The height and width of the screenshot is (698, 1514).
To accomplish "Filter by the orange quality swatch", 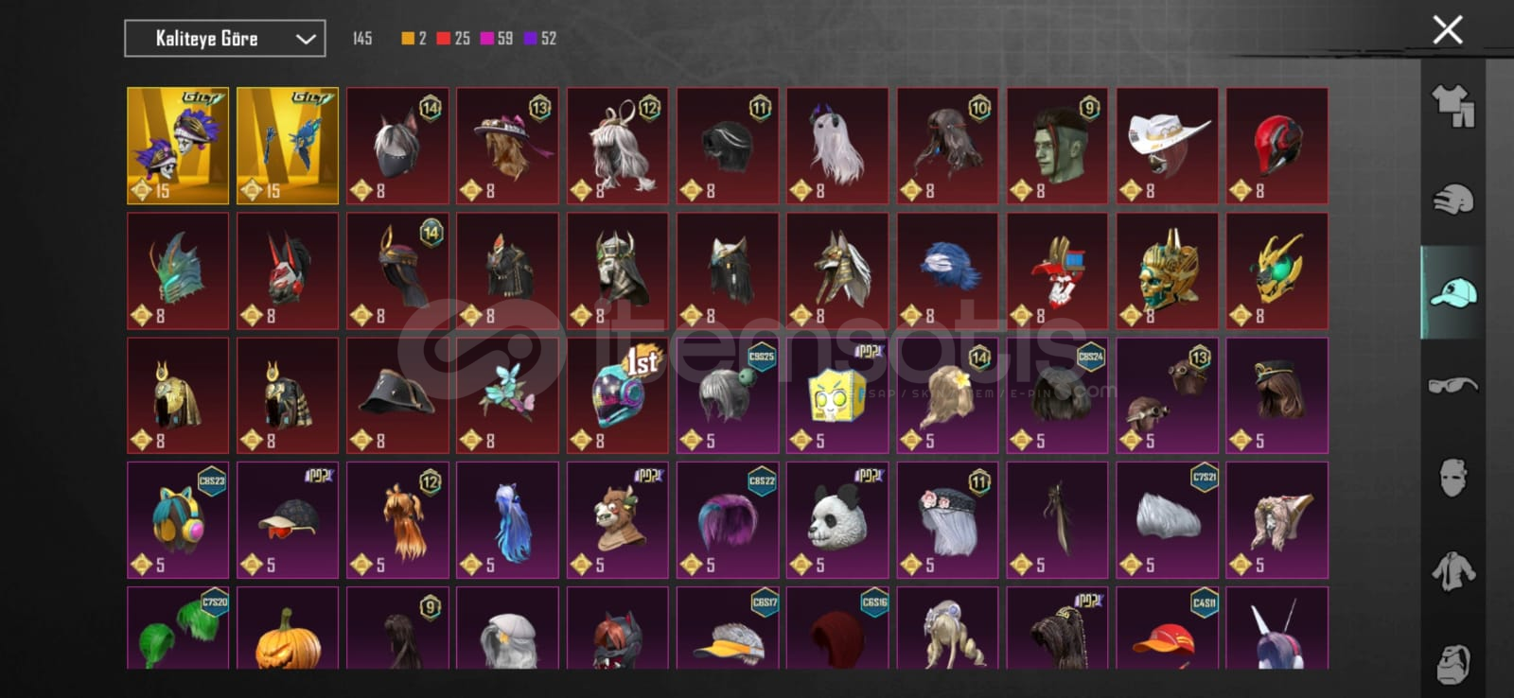I will 408,38.
